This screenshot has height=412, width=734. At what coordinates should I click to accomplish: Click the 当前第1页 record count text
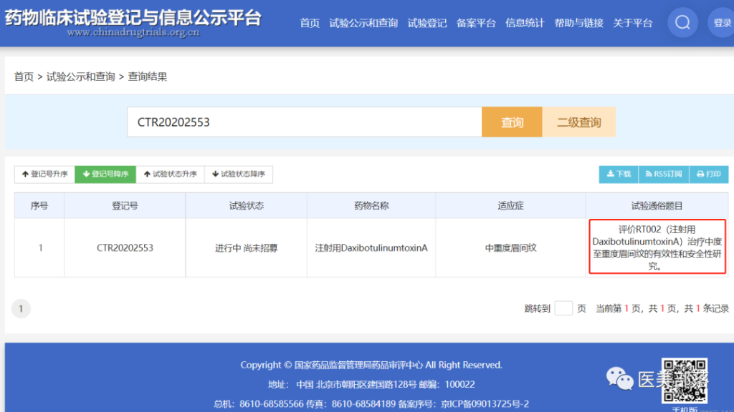(x=662, y=308)
